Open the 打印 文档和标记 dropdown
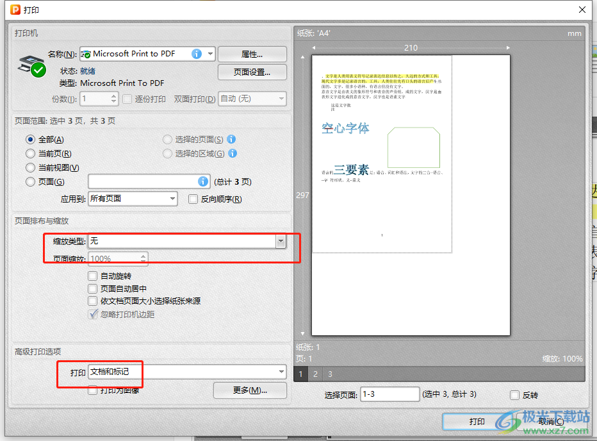The width and height of the screenshot is (597, 441). point(187,372)
